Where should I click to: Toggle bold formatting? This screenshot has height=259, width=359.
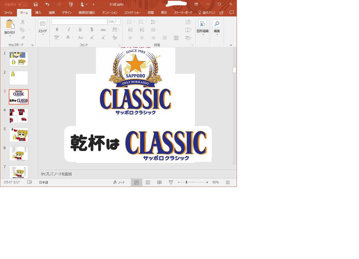[57, 30]
